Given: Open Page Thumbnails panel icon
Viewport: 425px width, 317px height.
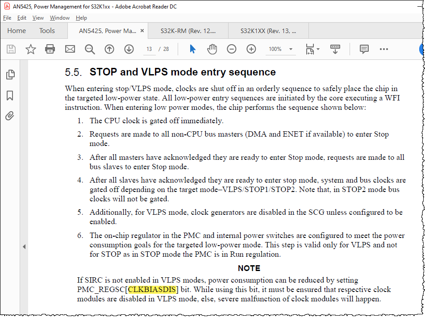Looking at the screenshot, I should 10,74.
